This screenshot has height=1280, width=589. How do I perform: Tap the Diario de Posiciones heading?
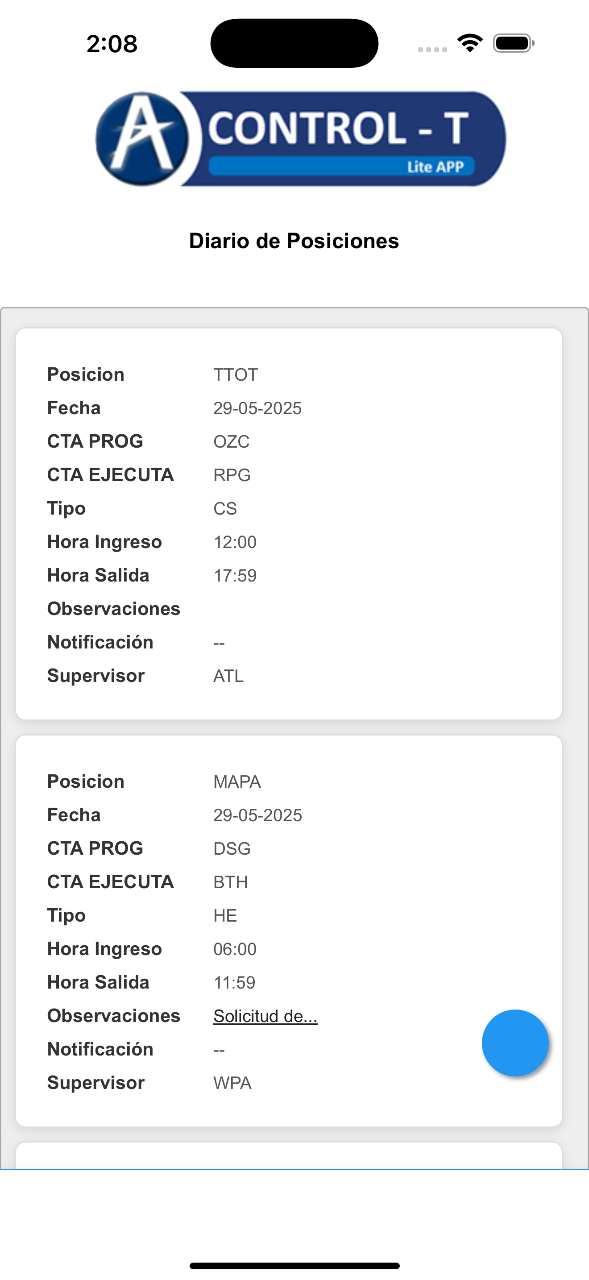[x=294, y=241]
